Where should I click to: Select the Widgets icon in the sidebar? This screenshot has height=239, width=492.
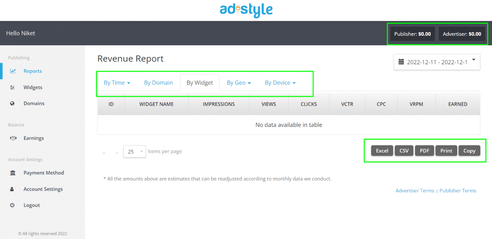[x=13, y=87]
